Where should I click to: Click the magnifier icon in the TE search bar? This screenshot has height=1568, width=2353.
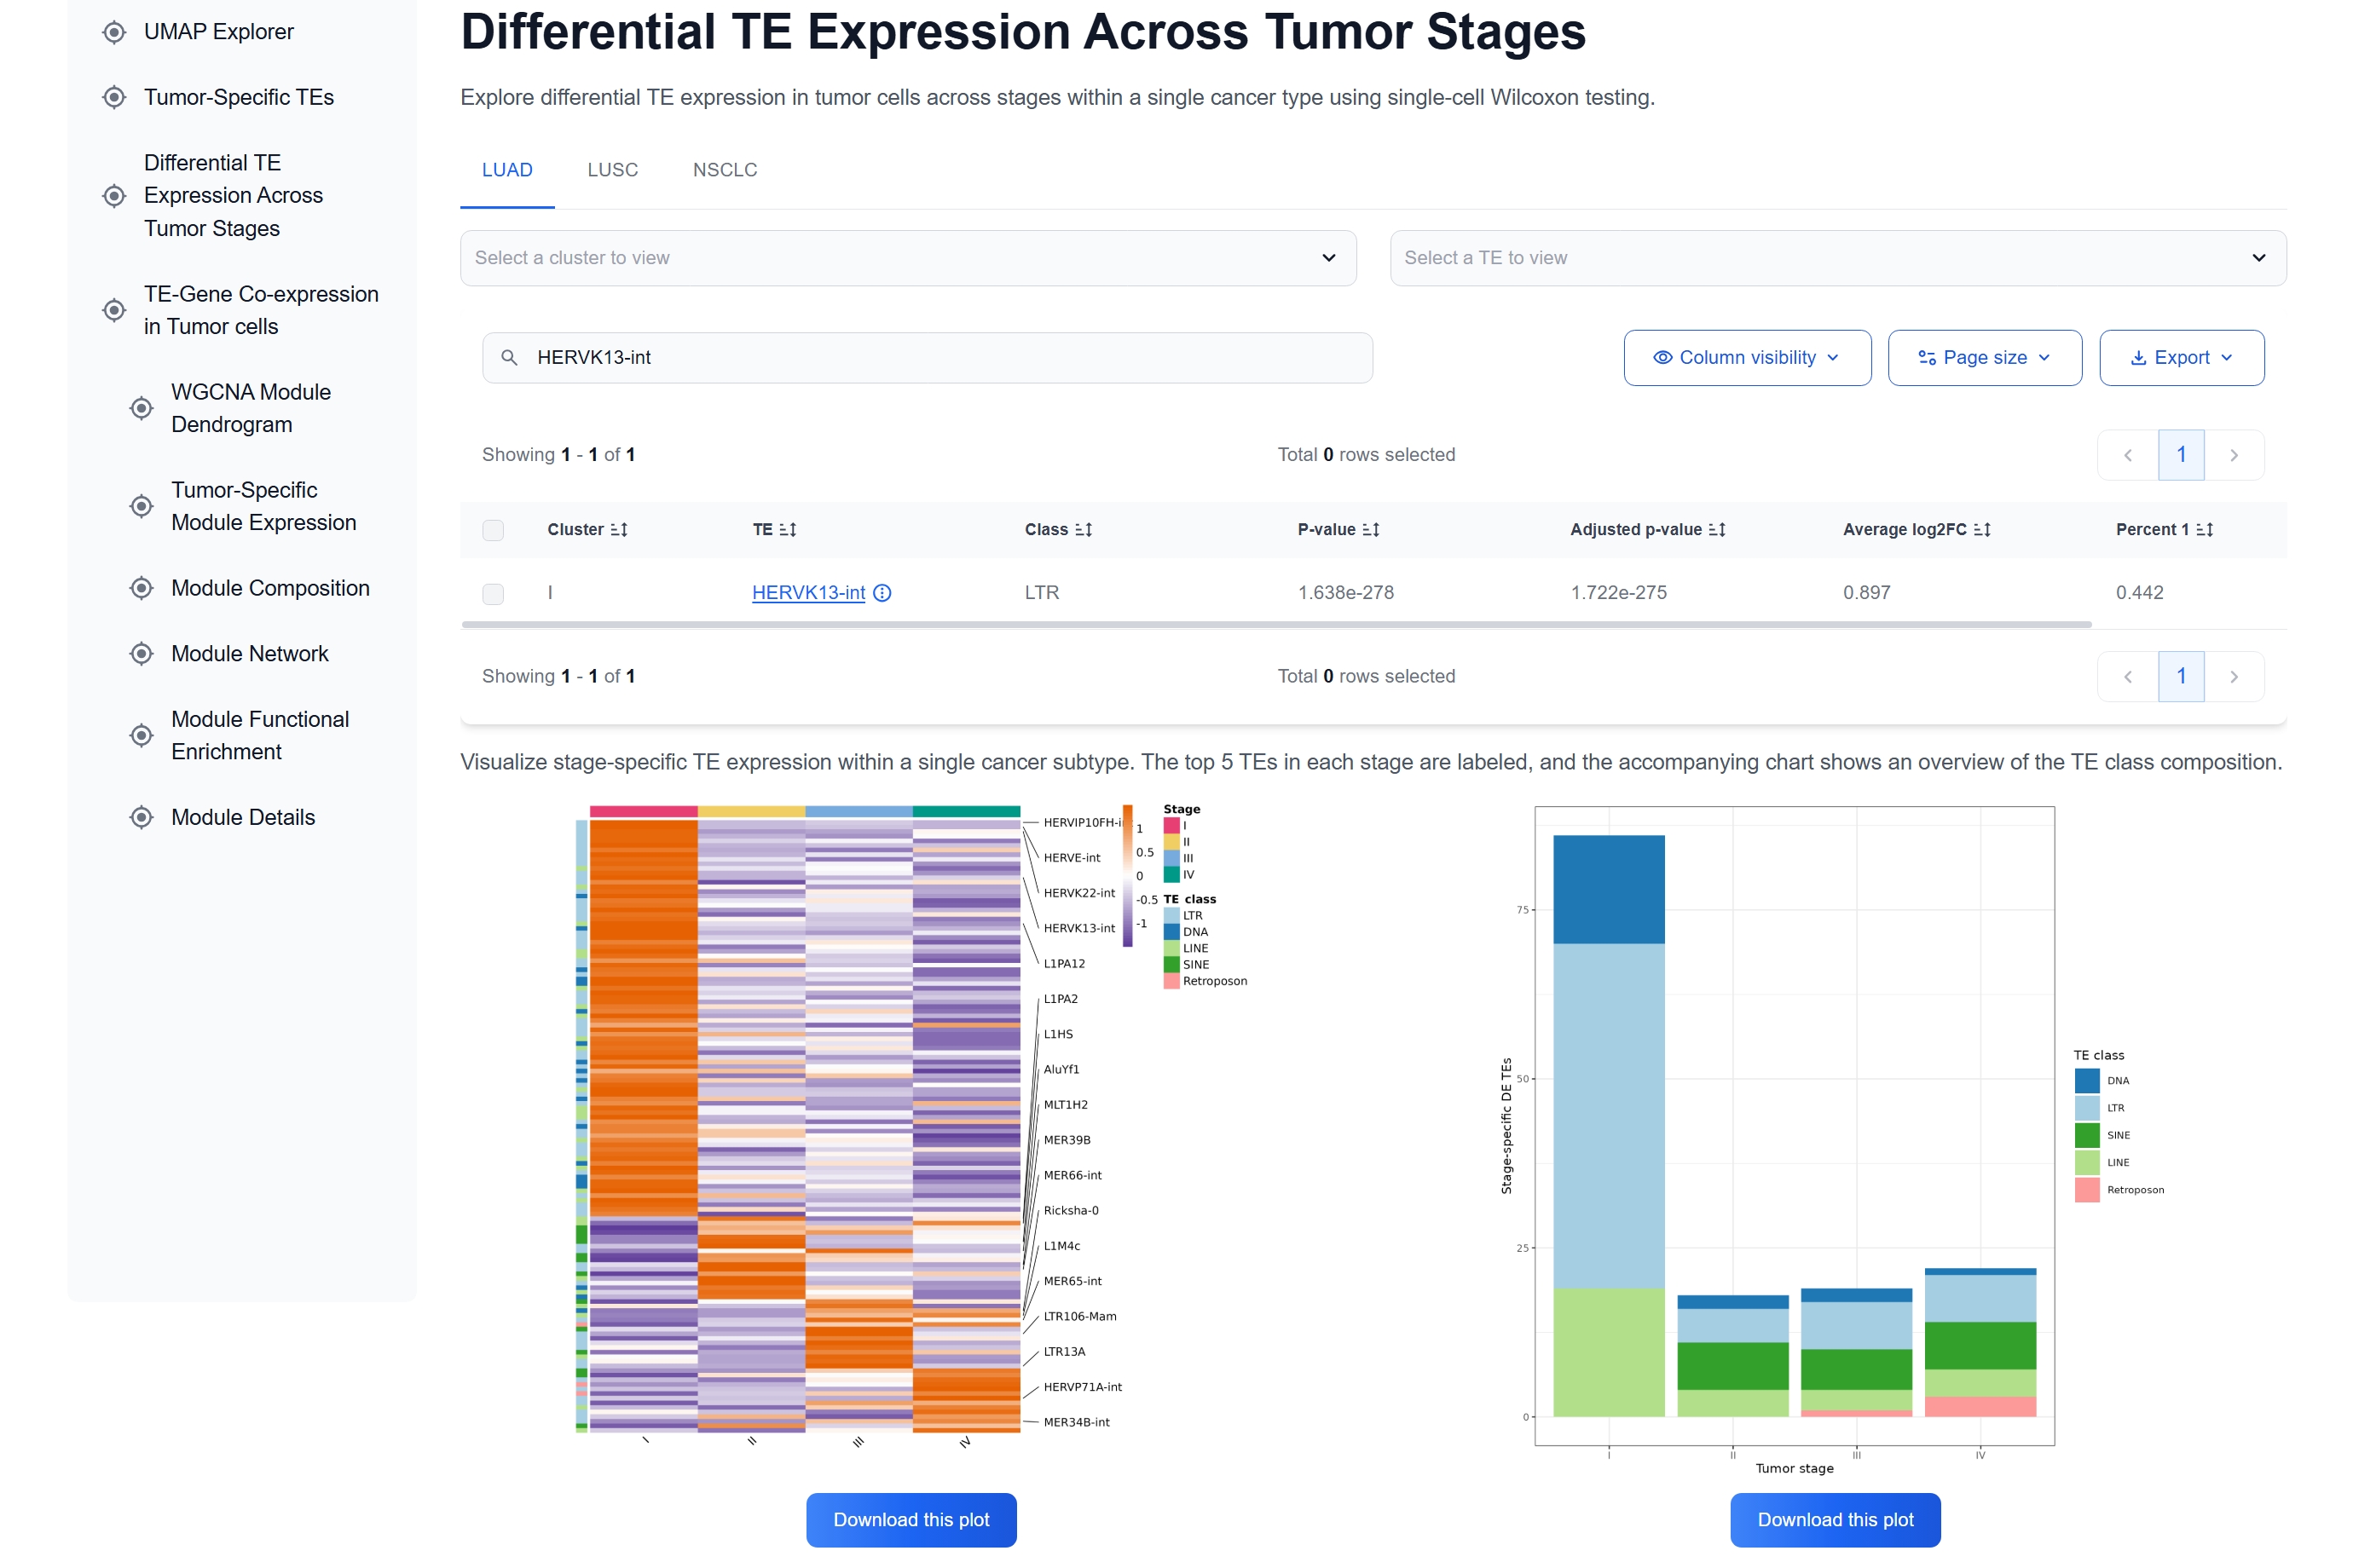click(508, 357)
